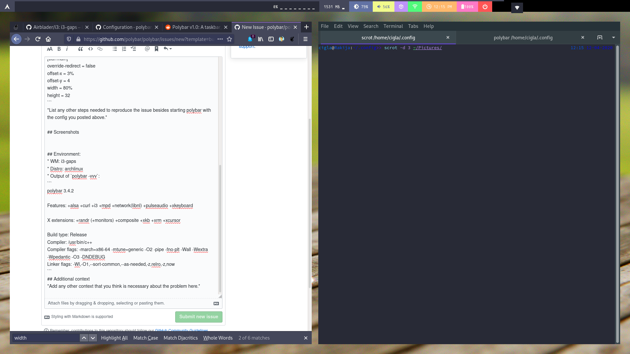Insert a code snippet via the toolbar
The image size is (630, 354).
coord(91,49)
